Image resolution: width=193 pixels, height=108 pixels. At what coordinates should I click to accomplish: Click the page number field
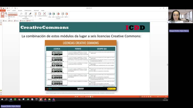(x=82, y=96)
